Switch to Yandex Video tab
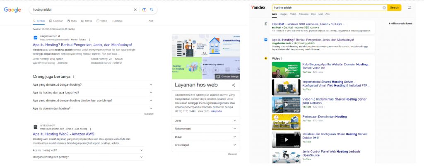Screen dimensions: 424x168 (x=293, y=14)
